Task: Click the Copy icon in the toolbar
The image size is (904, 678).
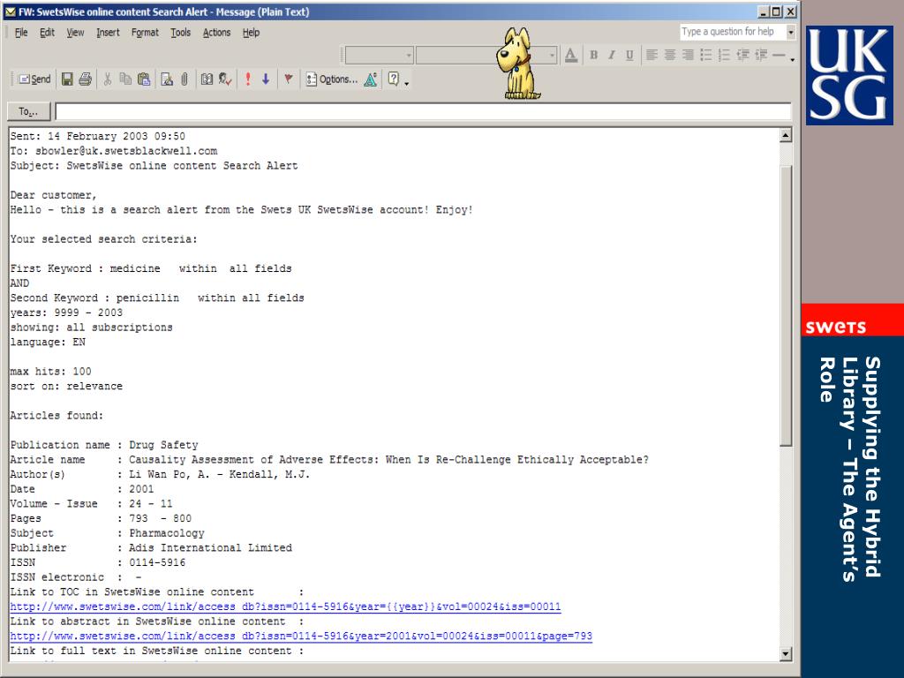Action: 125,79
